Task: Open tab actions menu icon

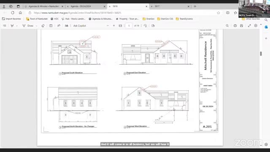Action: point(18,6)
